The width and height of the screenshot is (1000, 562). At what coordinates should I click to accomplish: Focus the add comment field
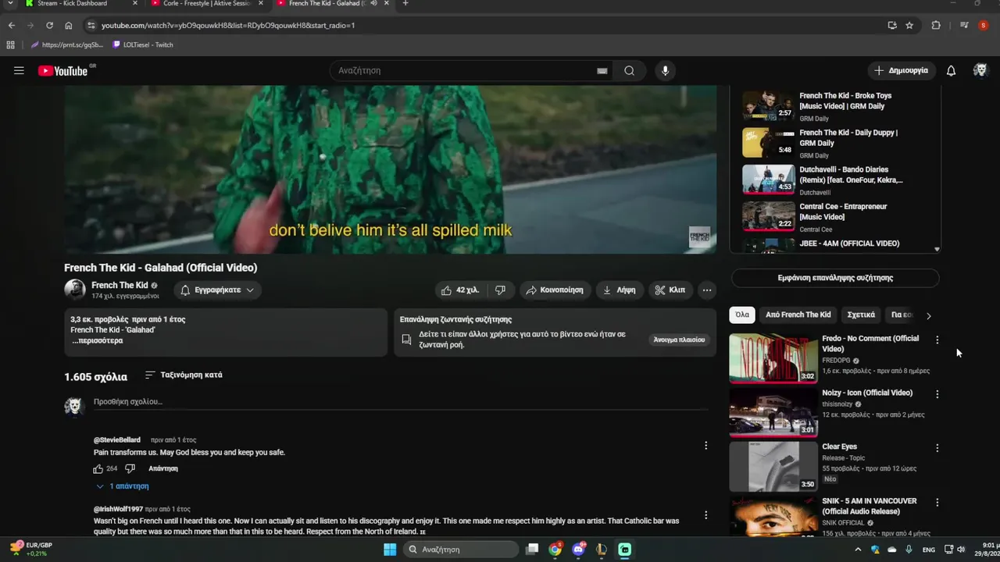point(400,402)
